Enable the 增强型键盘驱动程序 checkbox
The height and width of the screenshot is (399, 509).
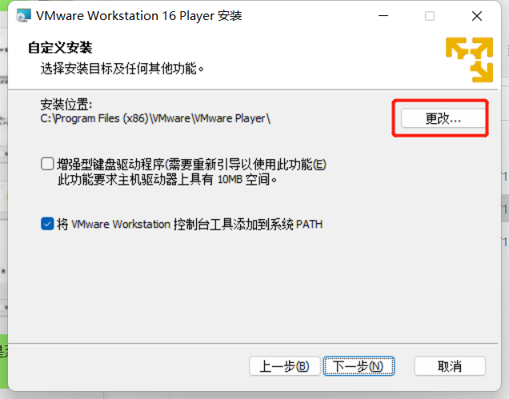pos(47,164)
